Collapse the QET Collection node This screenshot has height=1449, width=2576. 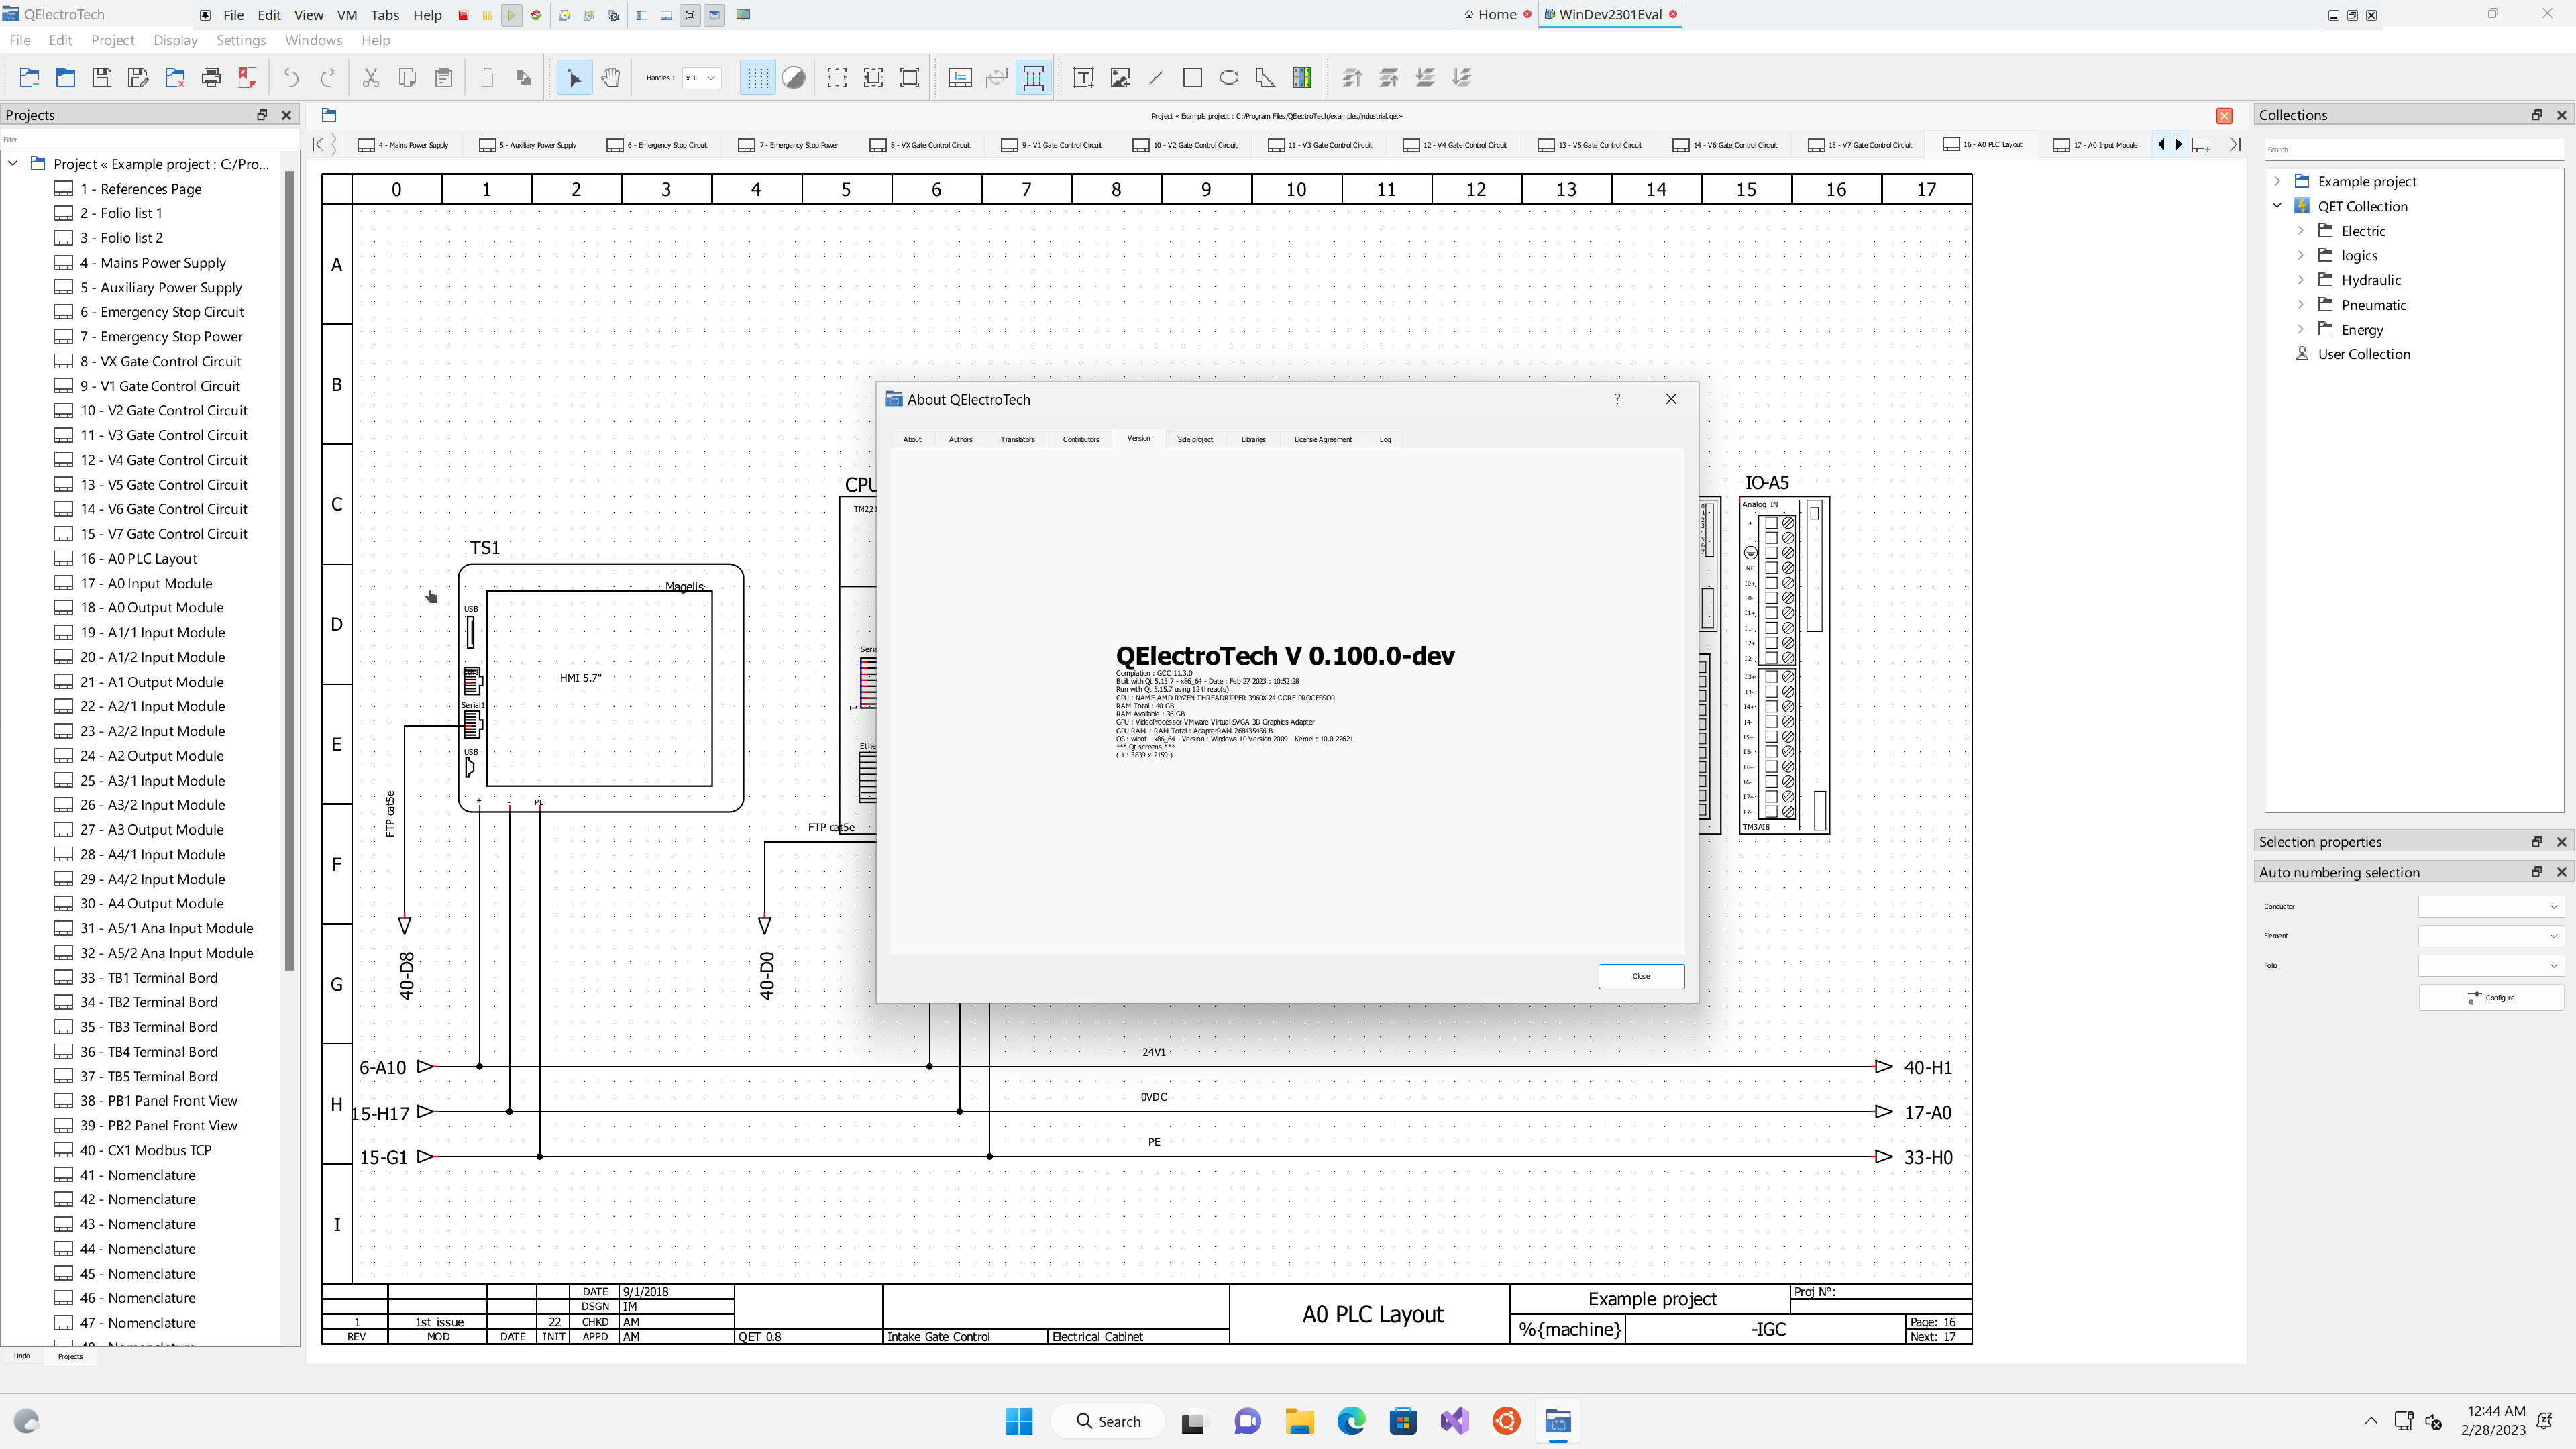(2278, 206)
